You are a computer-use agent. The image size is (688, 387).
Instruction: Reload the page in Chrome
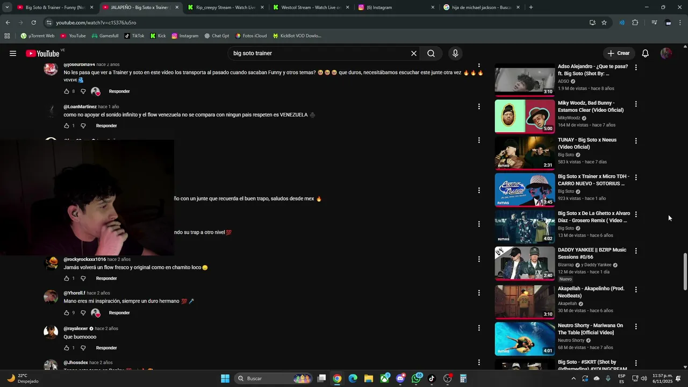tap(33, 23)
